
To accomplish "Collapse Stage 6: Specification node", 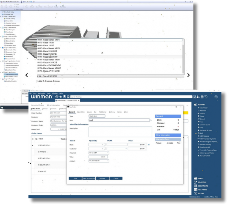I will (x=1, y=72).
